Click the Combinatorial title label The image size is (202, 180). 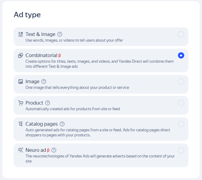pos(41,55)
